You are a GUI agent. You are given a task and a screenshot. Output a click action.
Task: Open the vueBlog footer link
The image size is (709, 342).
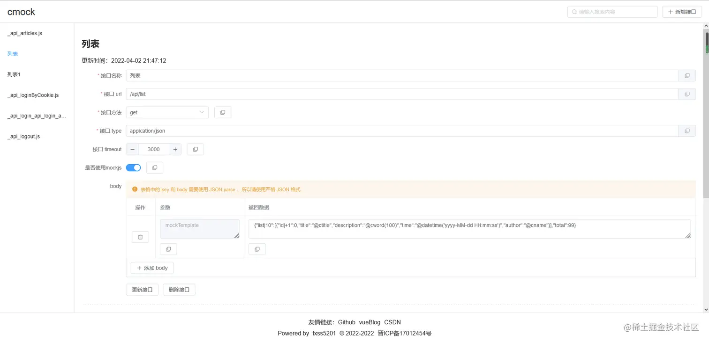370,322
